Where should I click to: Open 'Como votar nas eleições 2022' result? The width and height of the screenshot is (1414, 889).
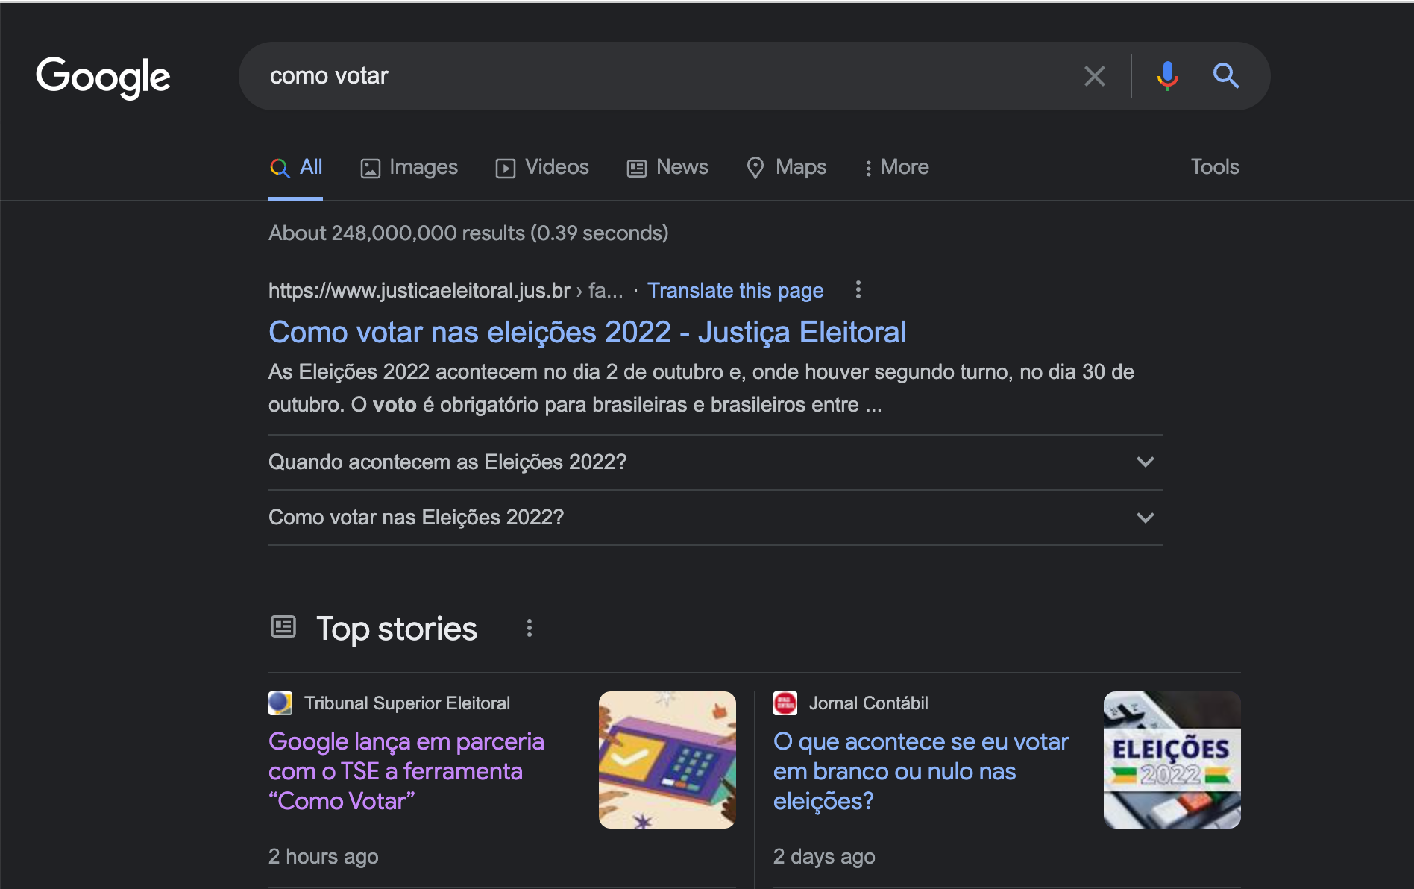587,332
